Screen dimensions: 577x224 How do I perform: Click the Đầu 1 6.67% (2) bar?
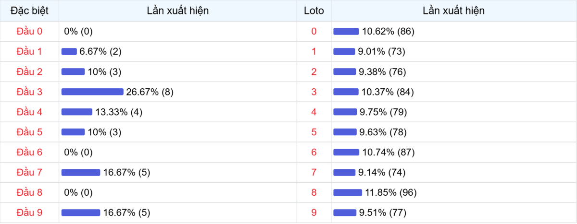click(x=69, y=51)
